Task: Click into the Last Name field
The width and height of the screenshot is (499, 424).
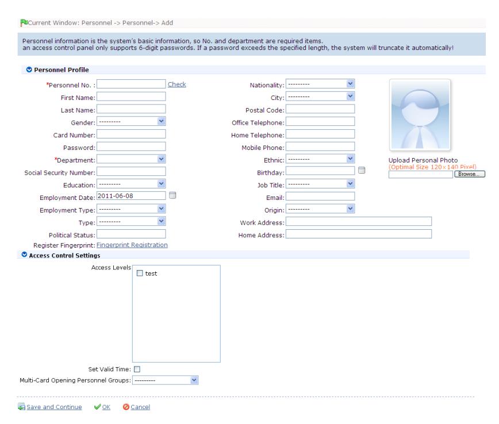Action: (131, 109)
